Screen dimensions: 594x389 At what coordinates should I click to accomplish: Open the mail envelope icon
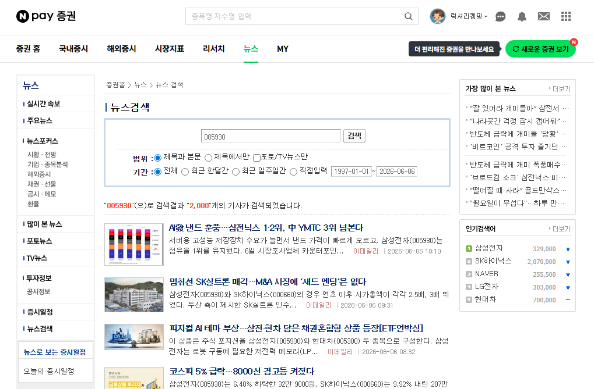tap(544, 16)
